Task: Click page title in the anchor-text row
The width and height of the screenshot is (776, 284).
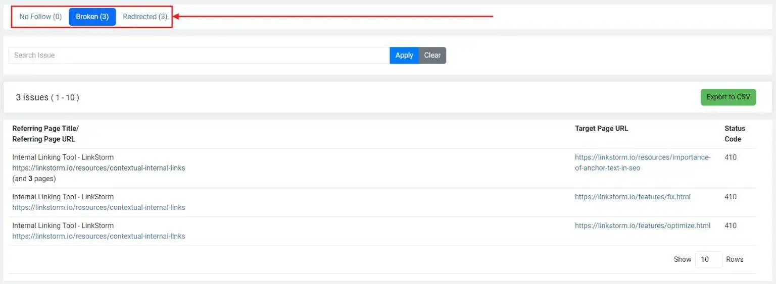Action: coord(63,157)
